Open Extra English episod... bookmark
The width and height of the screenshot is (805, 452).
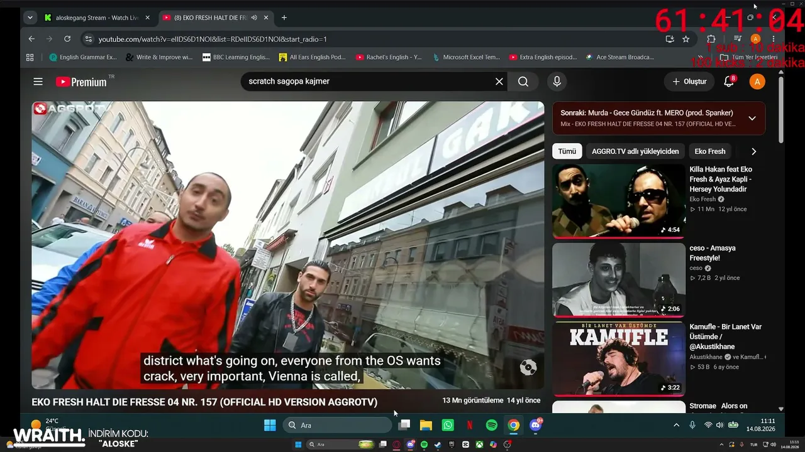pos(543,57)
